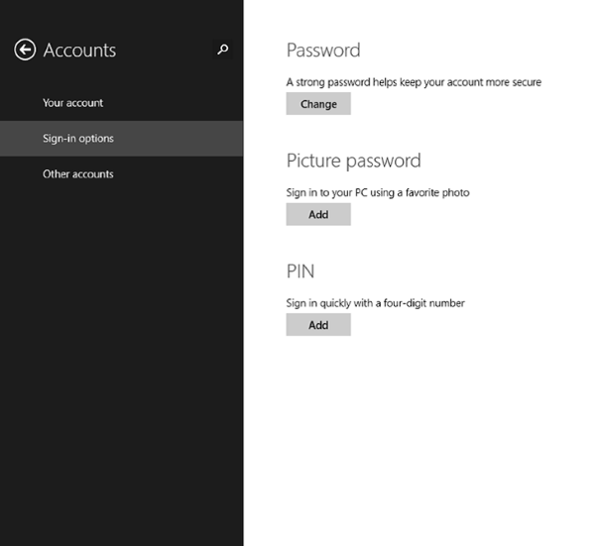Click the strong password description text

pyautogui.click(x=414, y=82)
